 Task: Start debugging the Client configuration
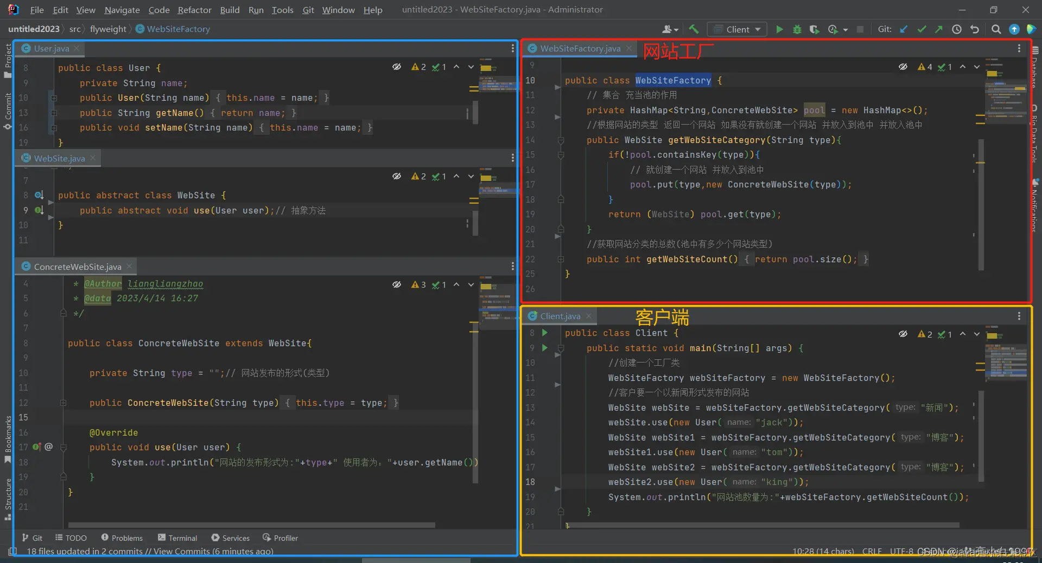[x=797, y=29]
